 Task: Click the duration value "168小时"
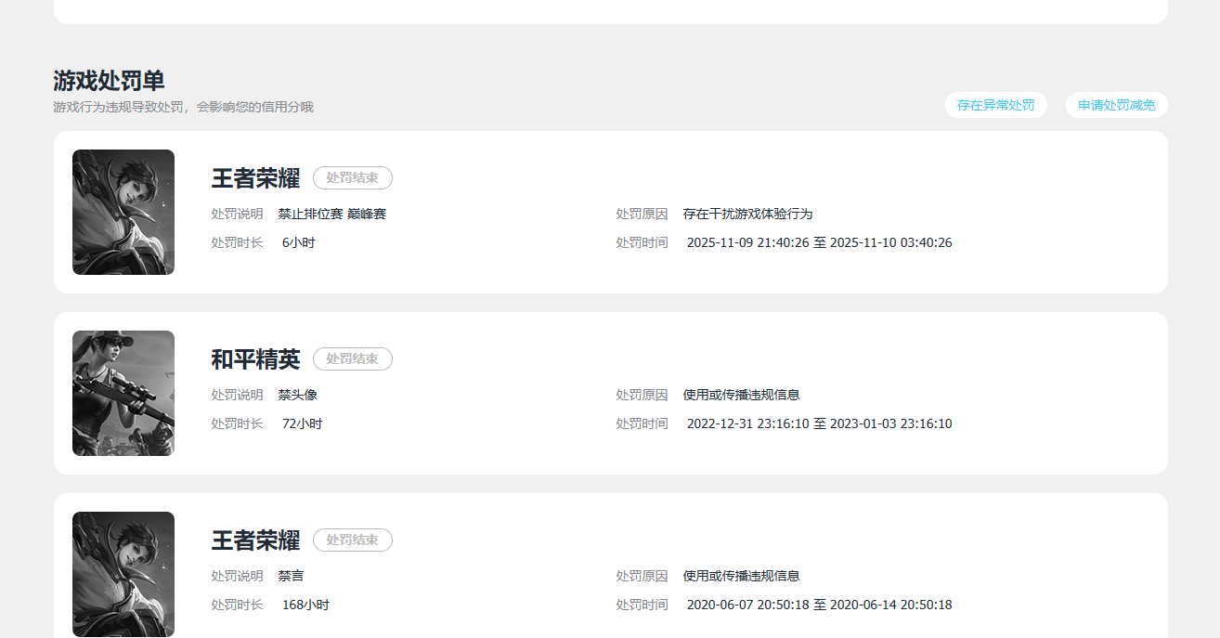pos(305,605)
